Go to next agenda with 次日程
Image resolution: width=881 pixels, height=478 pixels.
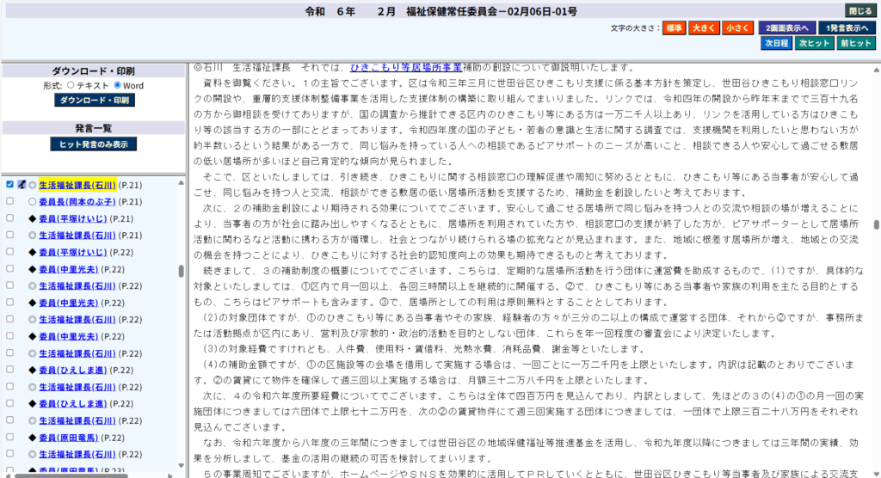point(775,43)
